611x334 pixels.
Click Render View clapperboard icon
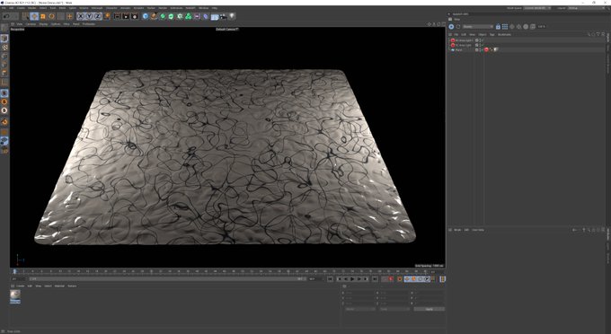coord(117,16)
